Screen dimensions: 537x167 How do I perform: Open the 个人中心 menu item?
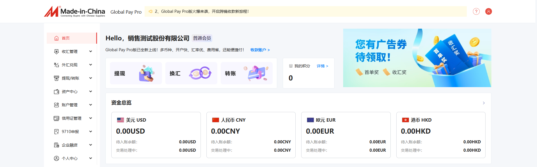pos(70,158)
